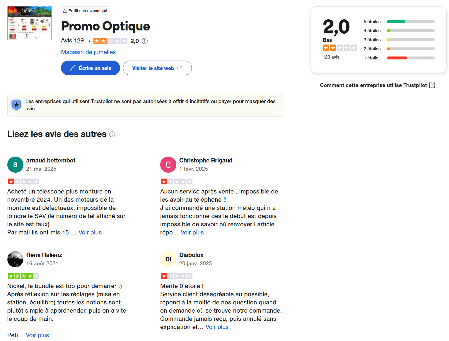The image size is (449, 341).
Task: Click the 'Écrire un avis' button
Action: [x=91, y=68]
